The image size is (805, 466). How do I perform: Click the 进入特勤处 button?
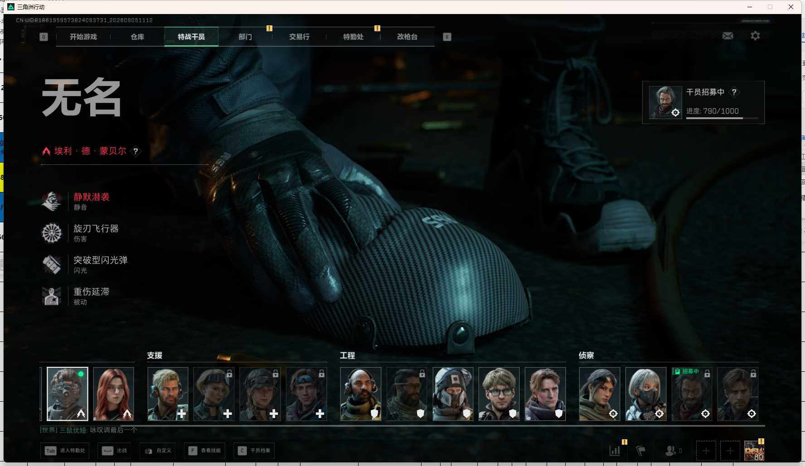pos(65,451)
